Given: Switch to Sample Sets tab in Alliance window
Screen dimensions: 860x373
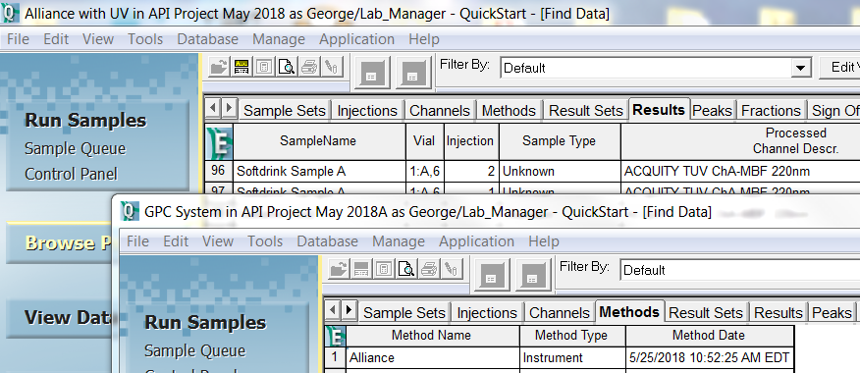Looking at the screenshot, I should click(x=285, y=111).
